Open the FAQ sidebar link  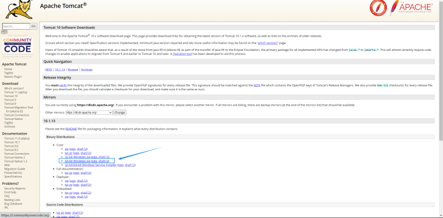pos(7,196)
